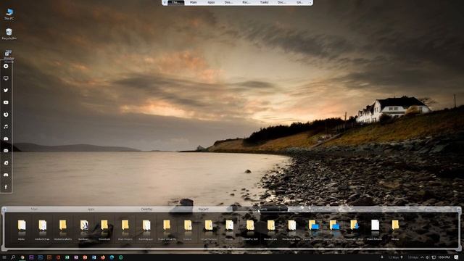
Task: Launch Firefox from the taskbar
Action: 103,257
